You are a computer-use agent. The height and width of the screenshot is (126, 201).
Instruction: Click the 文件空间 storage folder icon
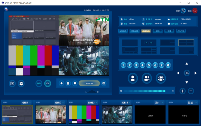point(169,24)
